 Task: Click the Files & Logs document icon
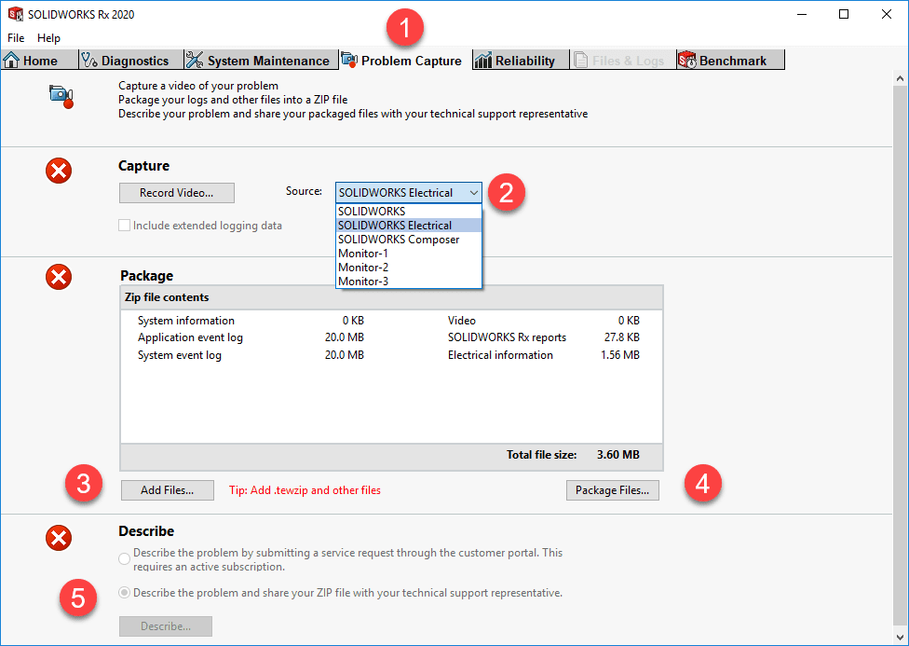pyautogui.click(x=579, y=60)
